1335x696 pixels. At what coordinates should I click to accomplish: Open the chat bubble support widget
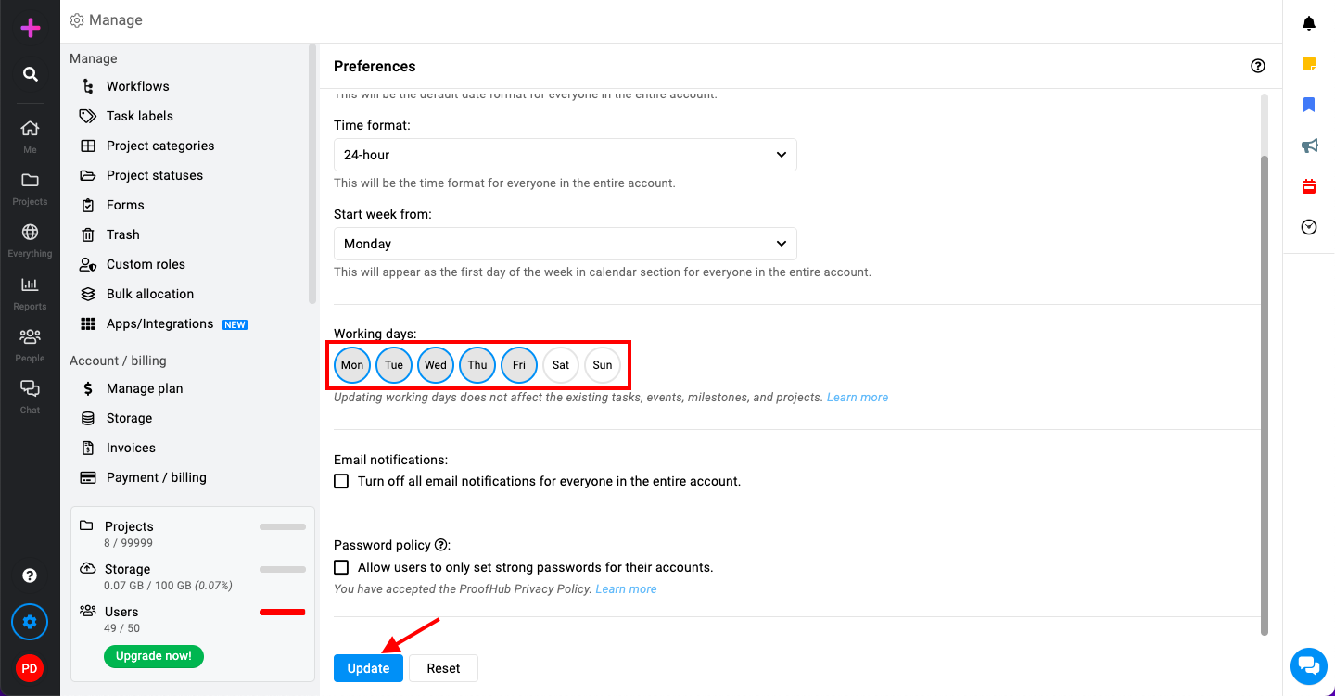(1309, 665)
